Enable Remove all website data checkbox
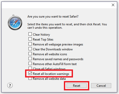119x94 pixels. 30,79
